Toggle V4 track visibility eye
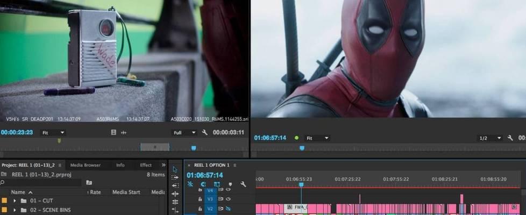 point(229,190)
